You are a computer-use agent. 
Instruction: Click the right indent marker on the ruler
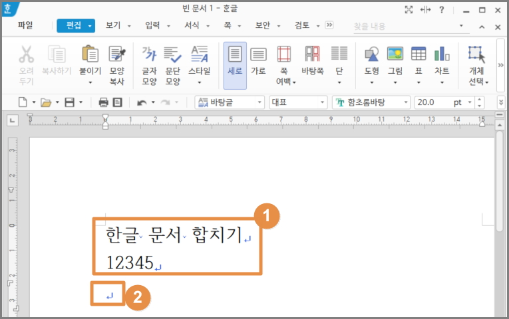[x=482, y=124]
